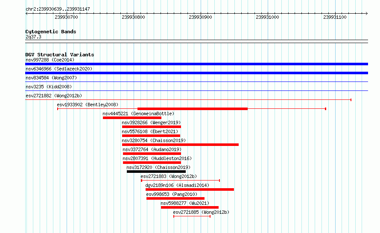This screenshot has height=233, width=380.
Task: Click the esv2721882 (Wong2012b) label
Action: tap(54, 96)
